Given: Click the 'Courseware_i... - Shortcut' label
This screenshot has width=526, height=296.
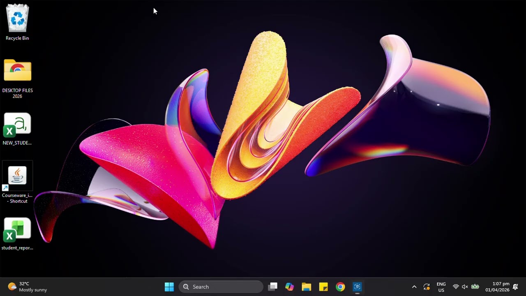Looking at the screenshot, I should click(x=17, y=198).
